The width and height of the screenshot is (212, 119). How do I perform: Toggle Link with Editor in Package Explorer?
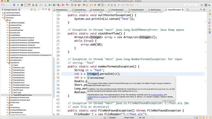(35, 10)
